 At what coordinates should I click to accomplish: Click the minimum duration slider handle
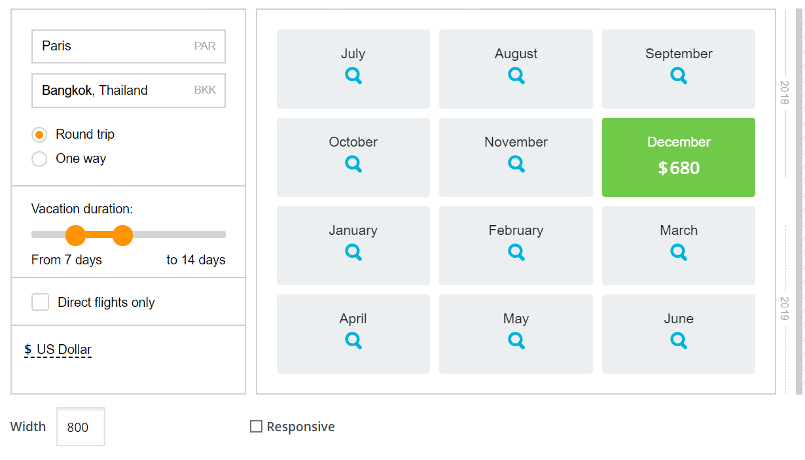[76, 235]
